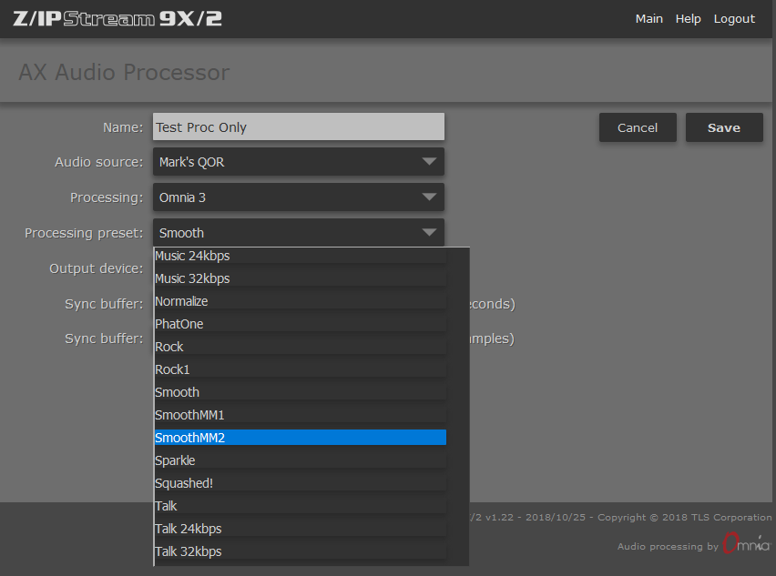Screen dimensions: 776x576
Task: Collapse the Processing preset dropdown
Action: [x=299, y=233]
